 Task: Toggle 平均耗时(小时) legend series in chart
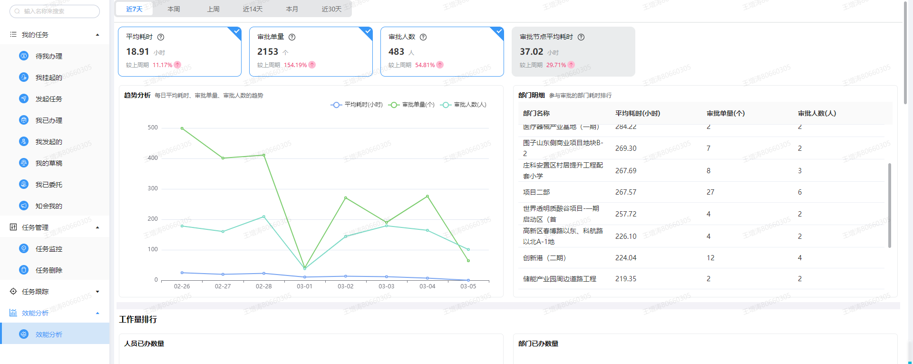pyautogui.click(x=357, y=105)
